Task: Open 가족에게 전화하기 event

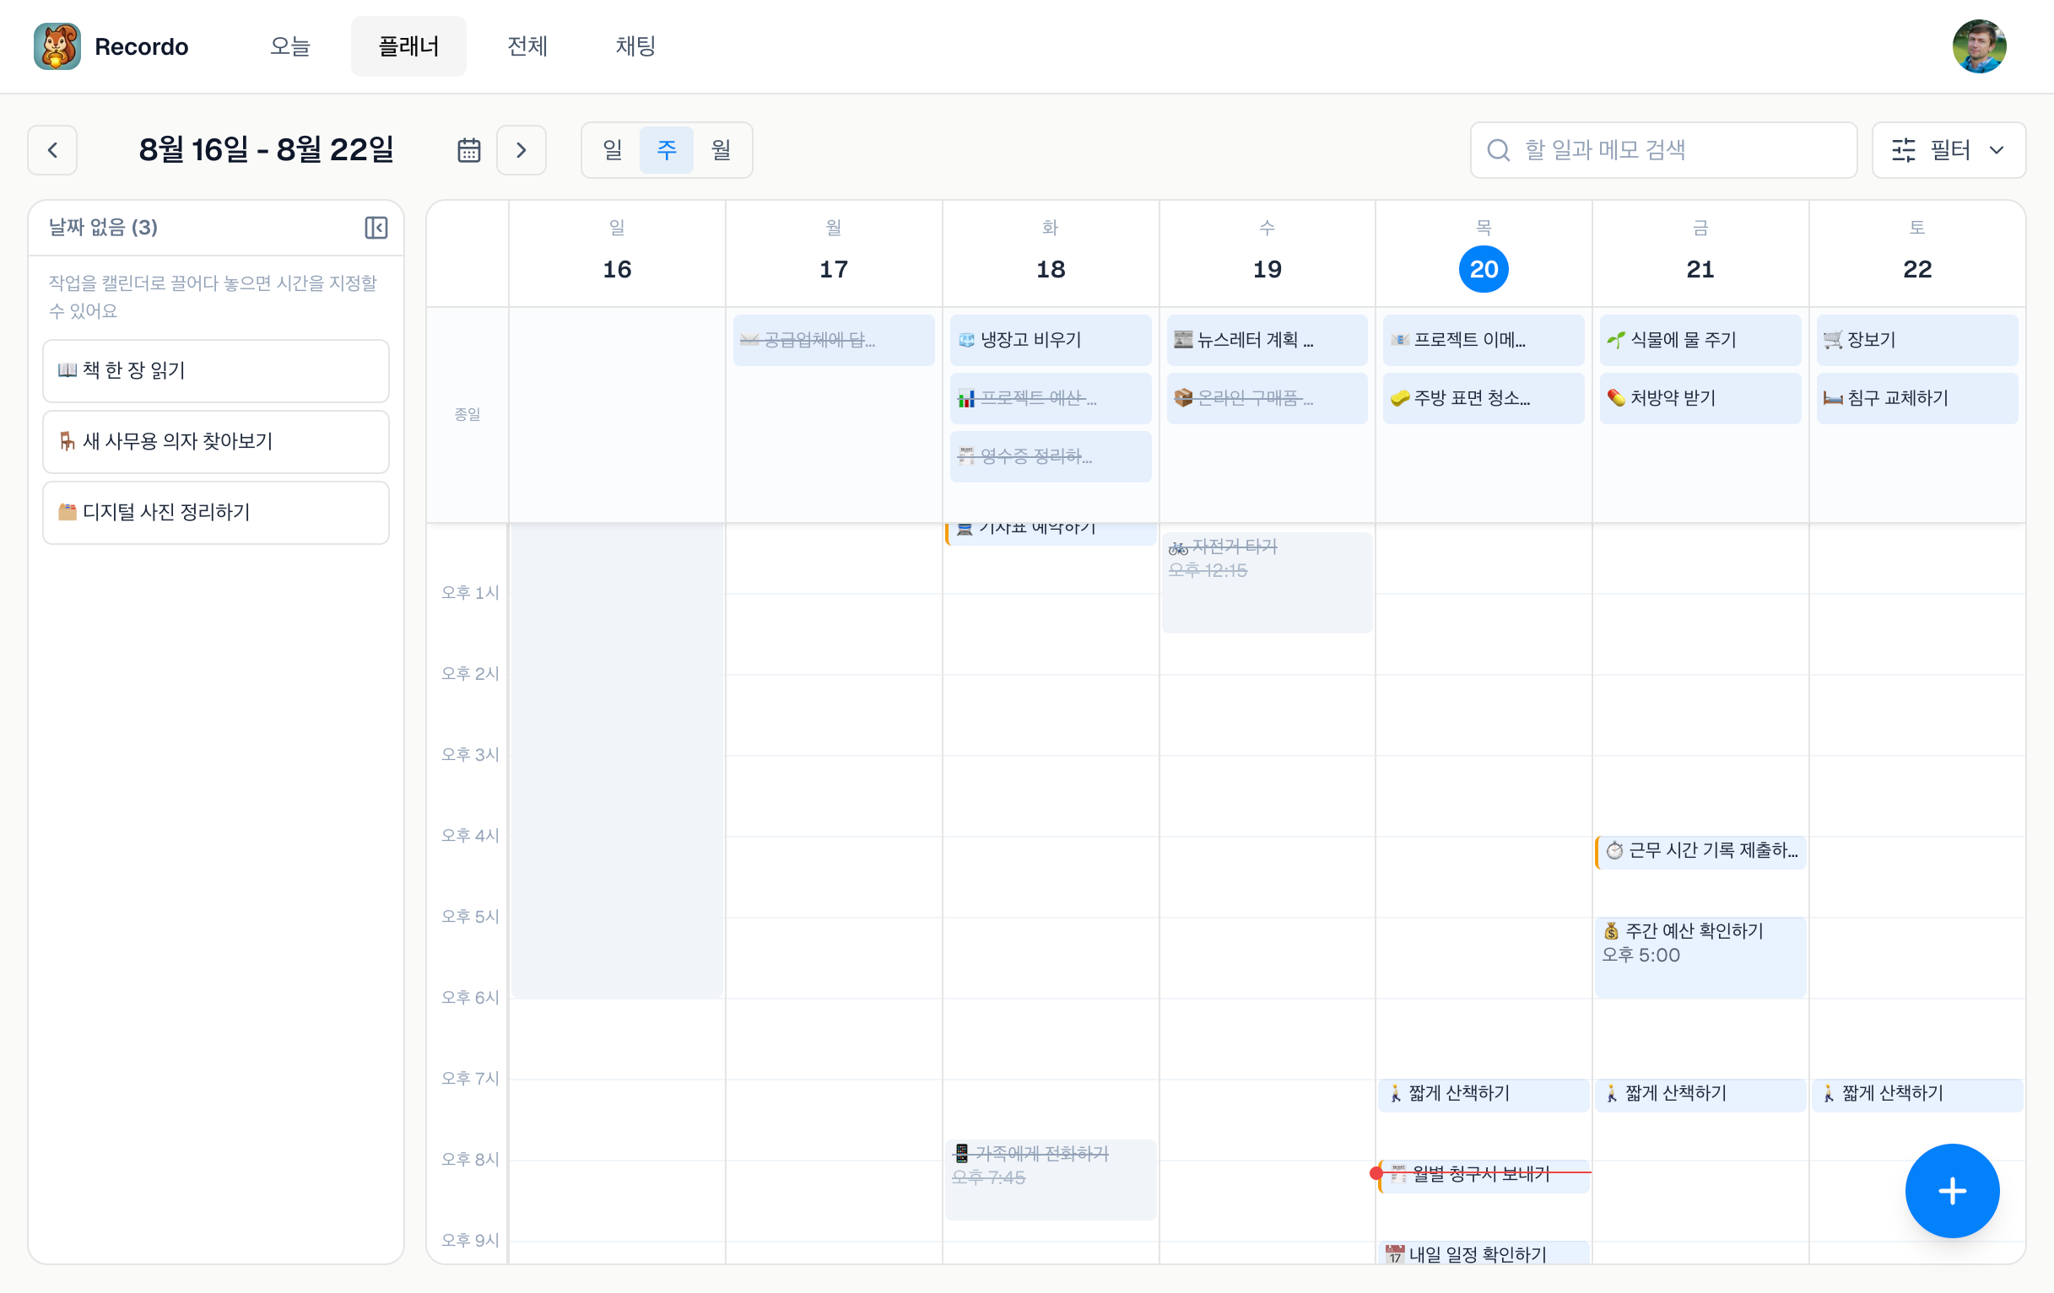Action: point(1050,1180)
